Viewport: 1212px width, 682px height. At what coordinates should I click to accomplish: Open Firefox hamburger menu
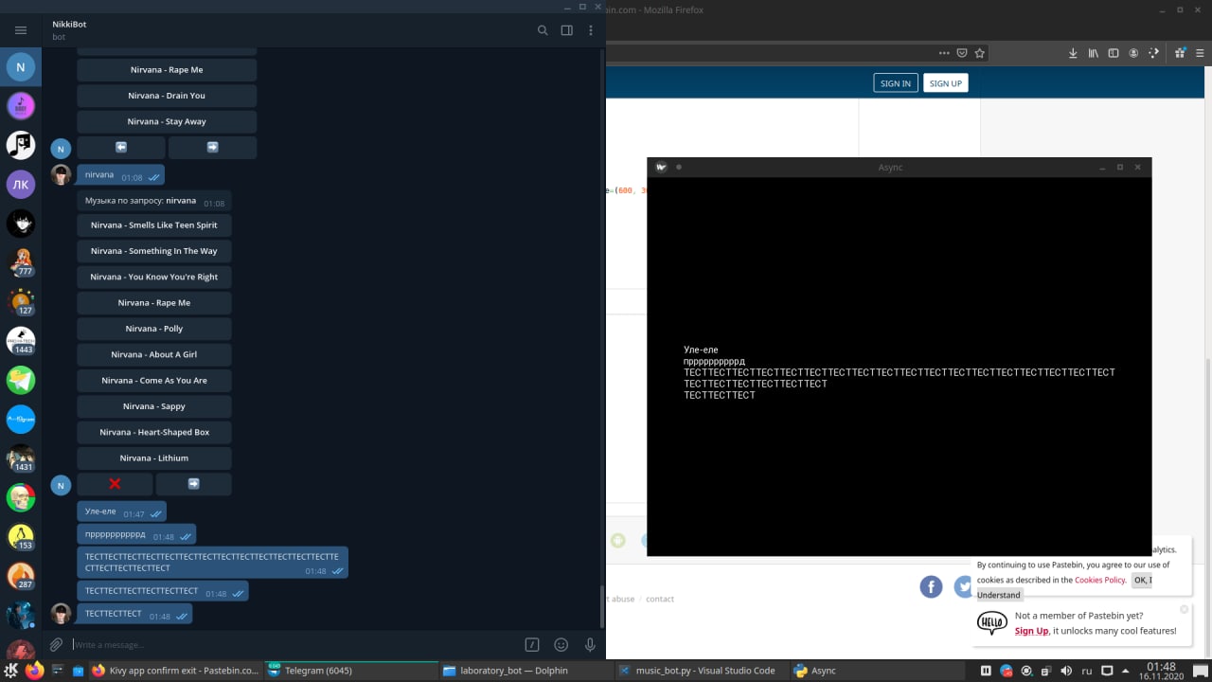tap(1201, 53)
